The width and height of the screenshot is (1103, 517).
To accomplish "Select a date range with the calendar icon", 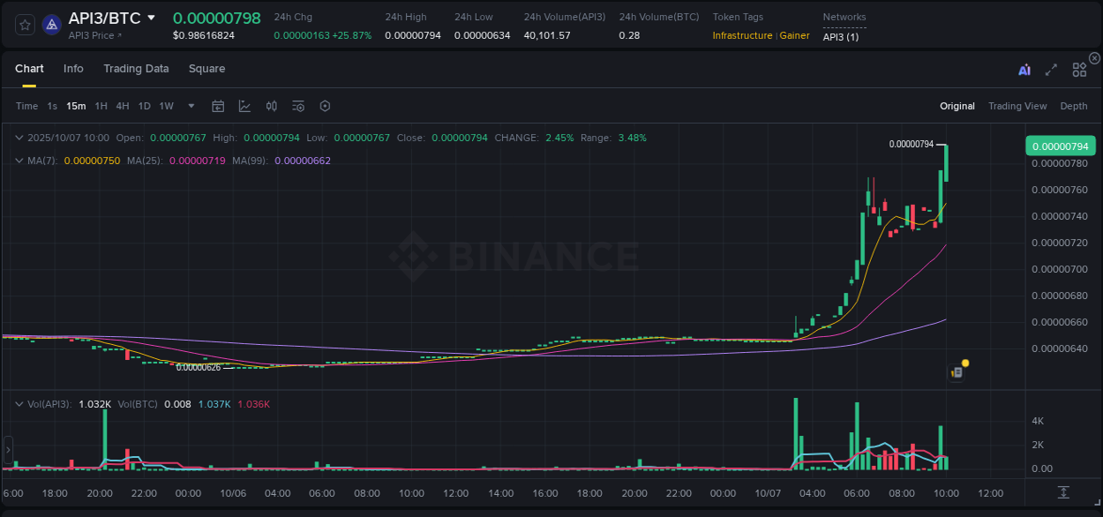I will pos(218,106).
